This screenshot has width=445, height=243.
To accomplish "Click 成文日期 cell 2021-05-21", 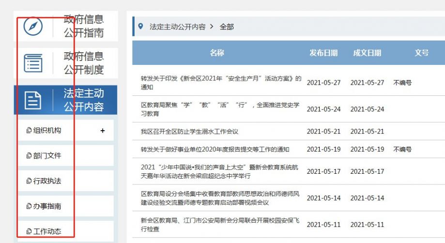I will point(367,131).
